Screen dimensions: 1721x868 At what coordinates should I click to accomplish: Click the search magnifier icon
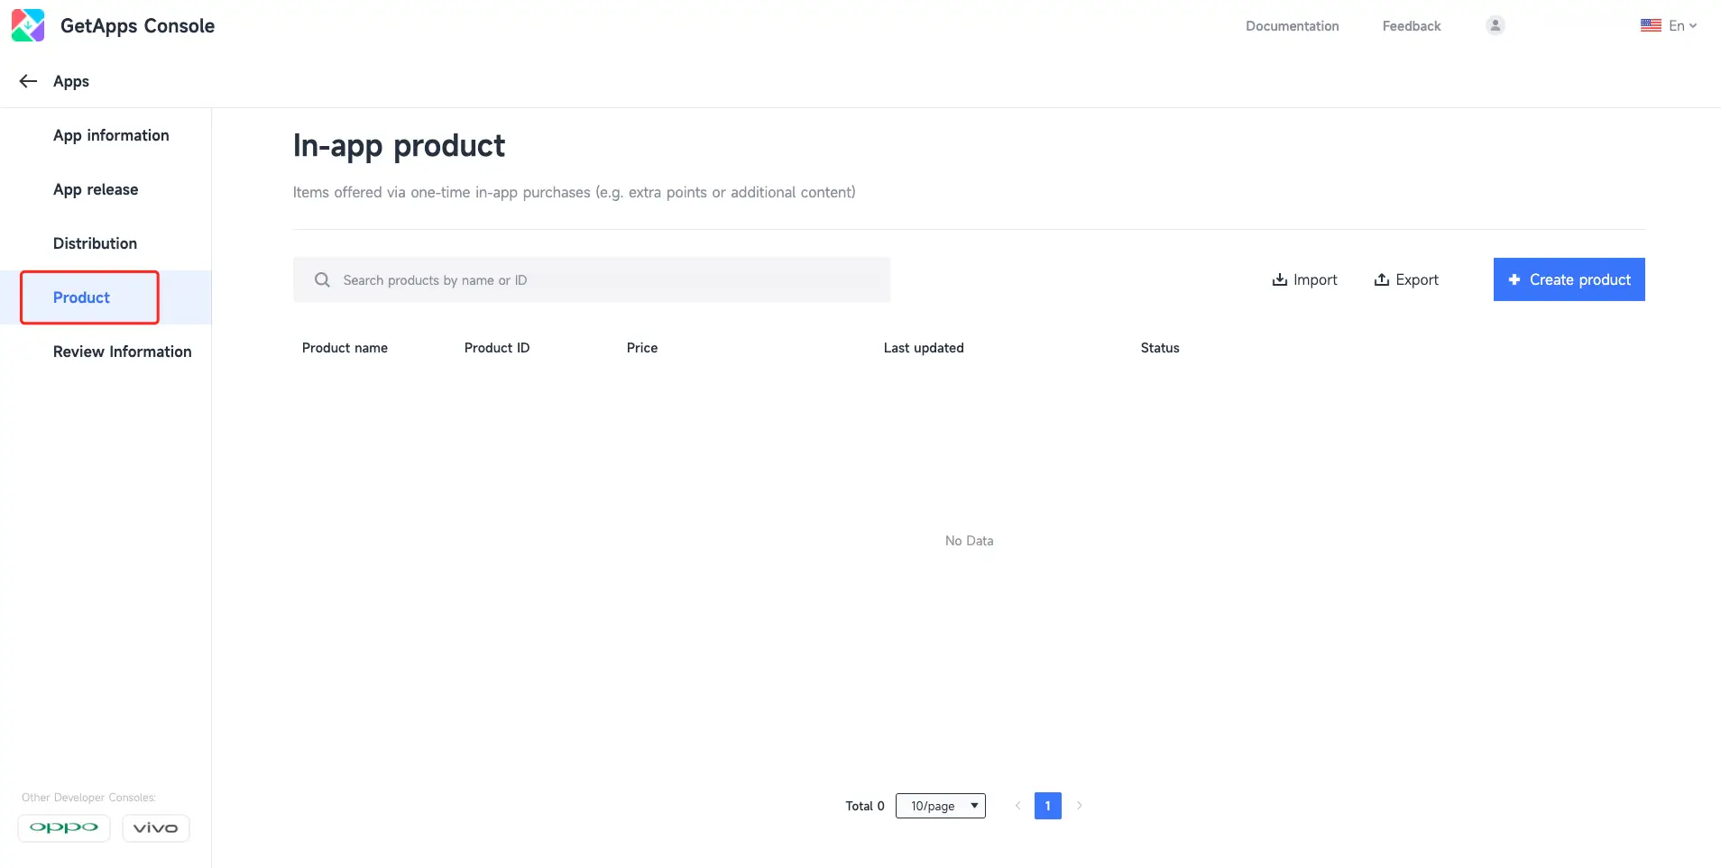click(x=322, y=280)
